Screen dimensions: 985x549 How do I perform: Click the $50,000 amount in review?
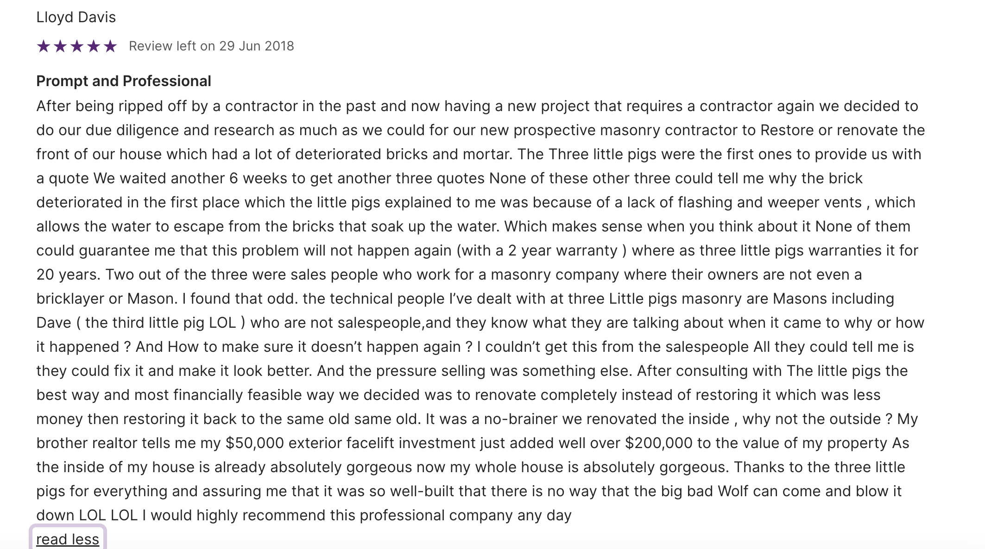click(254, 443)
